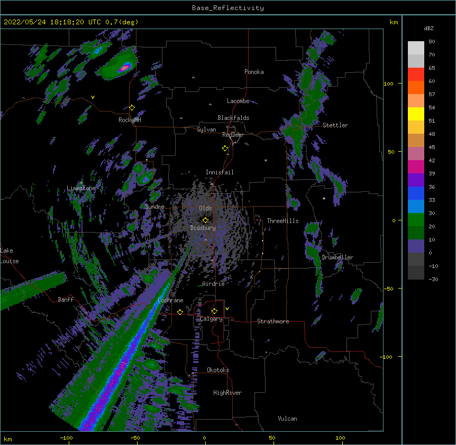Select the red 65-60 dBZ legend swatch
This screenshot has width=456, height=445.
point(416,75)
